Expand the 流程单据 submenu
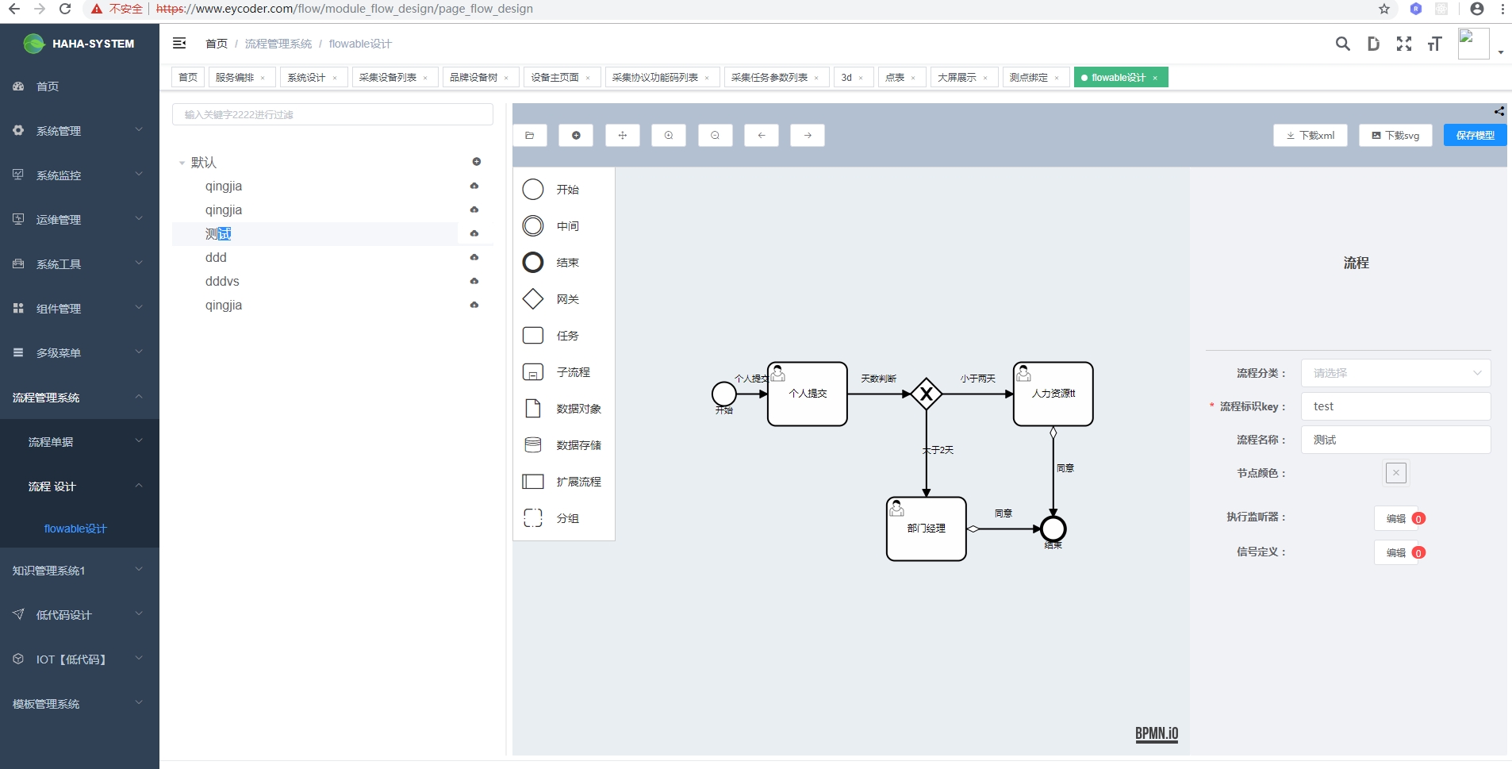The height and width of the screenshot is (769, 1512). (79, 442)
